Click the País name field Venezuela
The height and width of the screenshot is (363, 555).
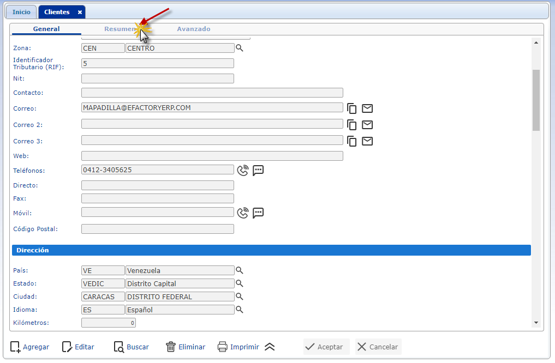tap(180, 270)
